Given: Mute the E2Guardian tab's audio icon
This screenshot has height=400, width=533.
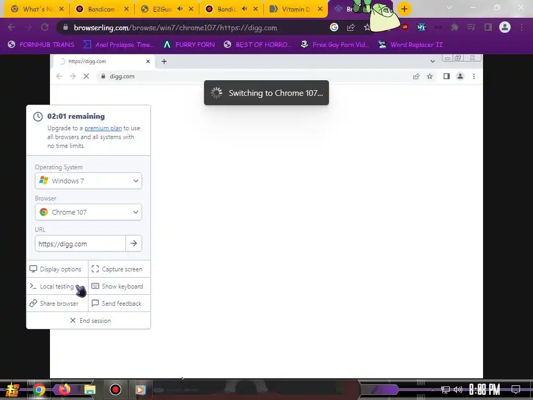Looking at the screenshot, I should pyautogui.click(x=180, y=9).
